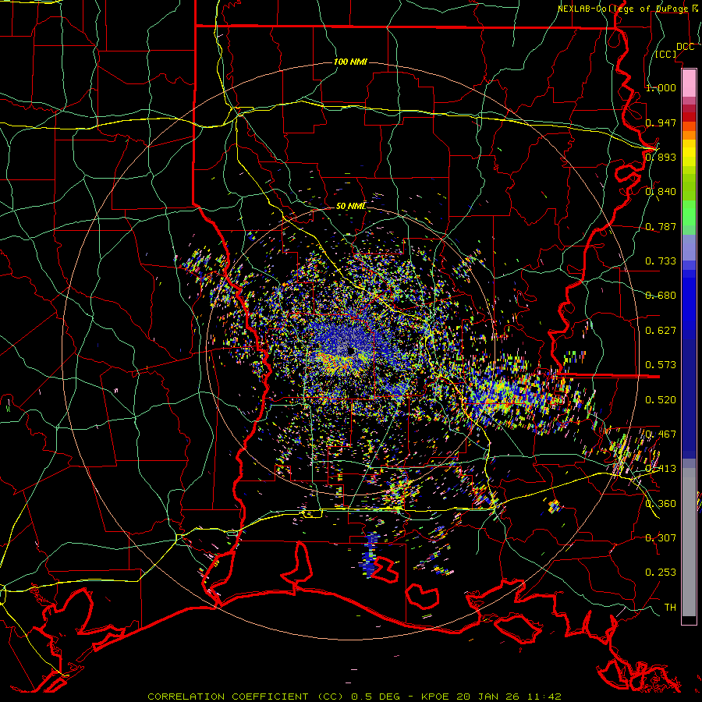Click the 0.467 scale value
This screenshot has width=702, height=702.
[661, 434]
